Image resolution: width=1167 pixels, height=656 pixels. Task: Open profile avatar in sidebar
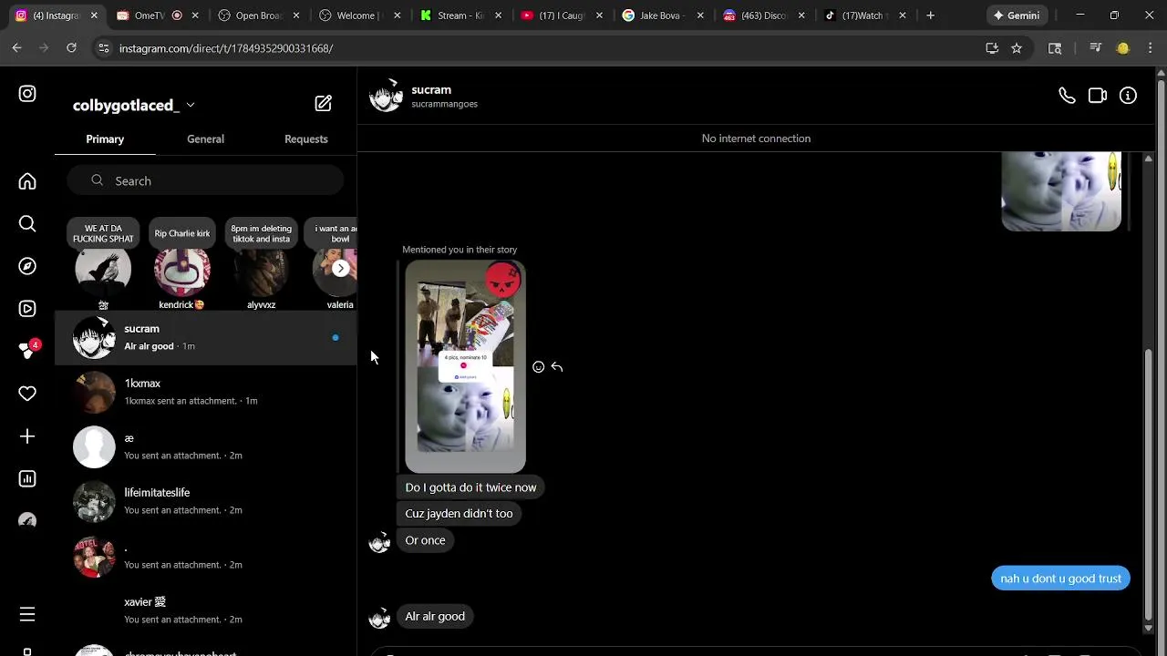coord(27,521)
